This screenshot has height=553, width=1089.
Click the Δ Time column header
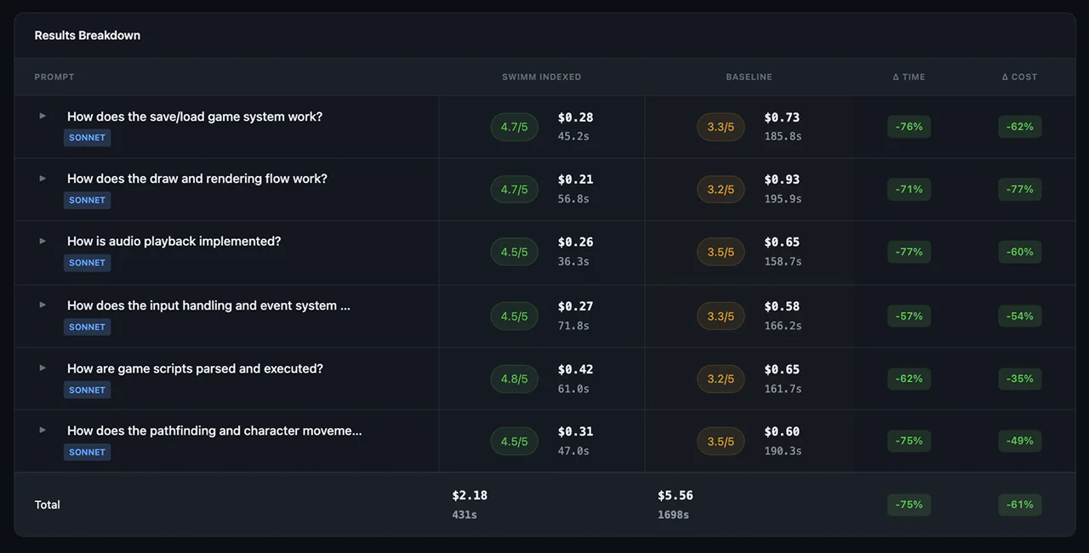[909, 77]
